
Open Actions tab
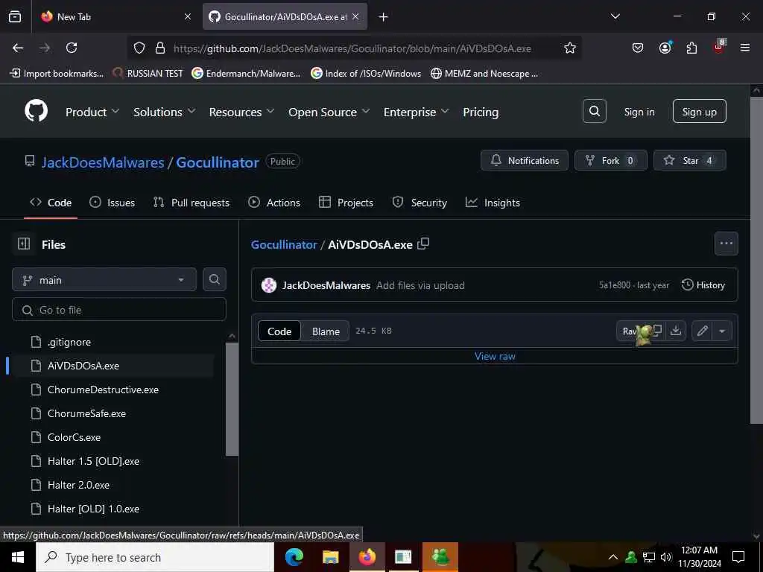[274, 203]
